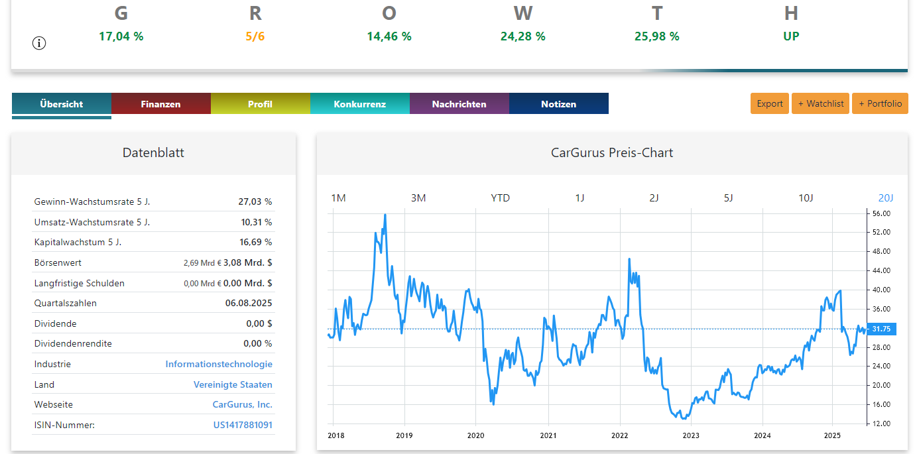
Task: Click the 2020 label on the chart axis
Action: tap(476, 435)
